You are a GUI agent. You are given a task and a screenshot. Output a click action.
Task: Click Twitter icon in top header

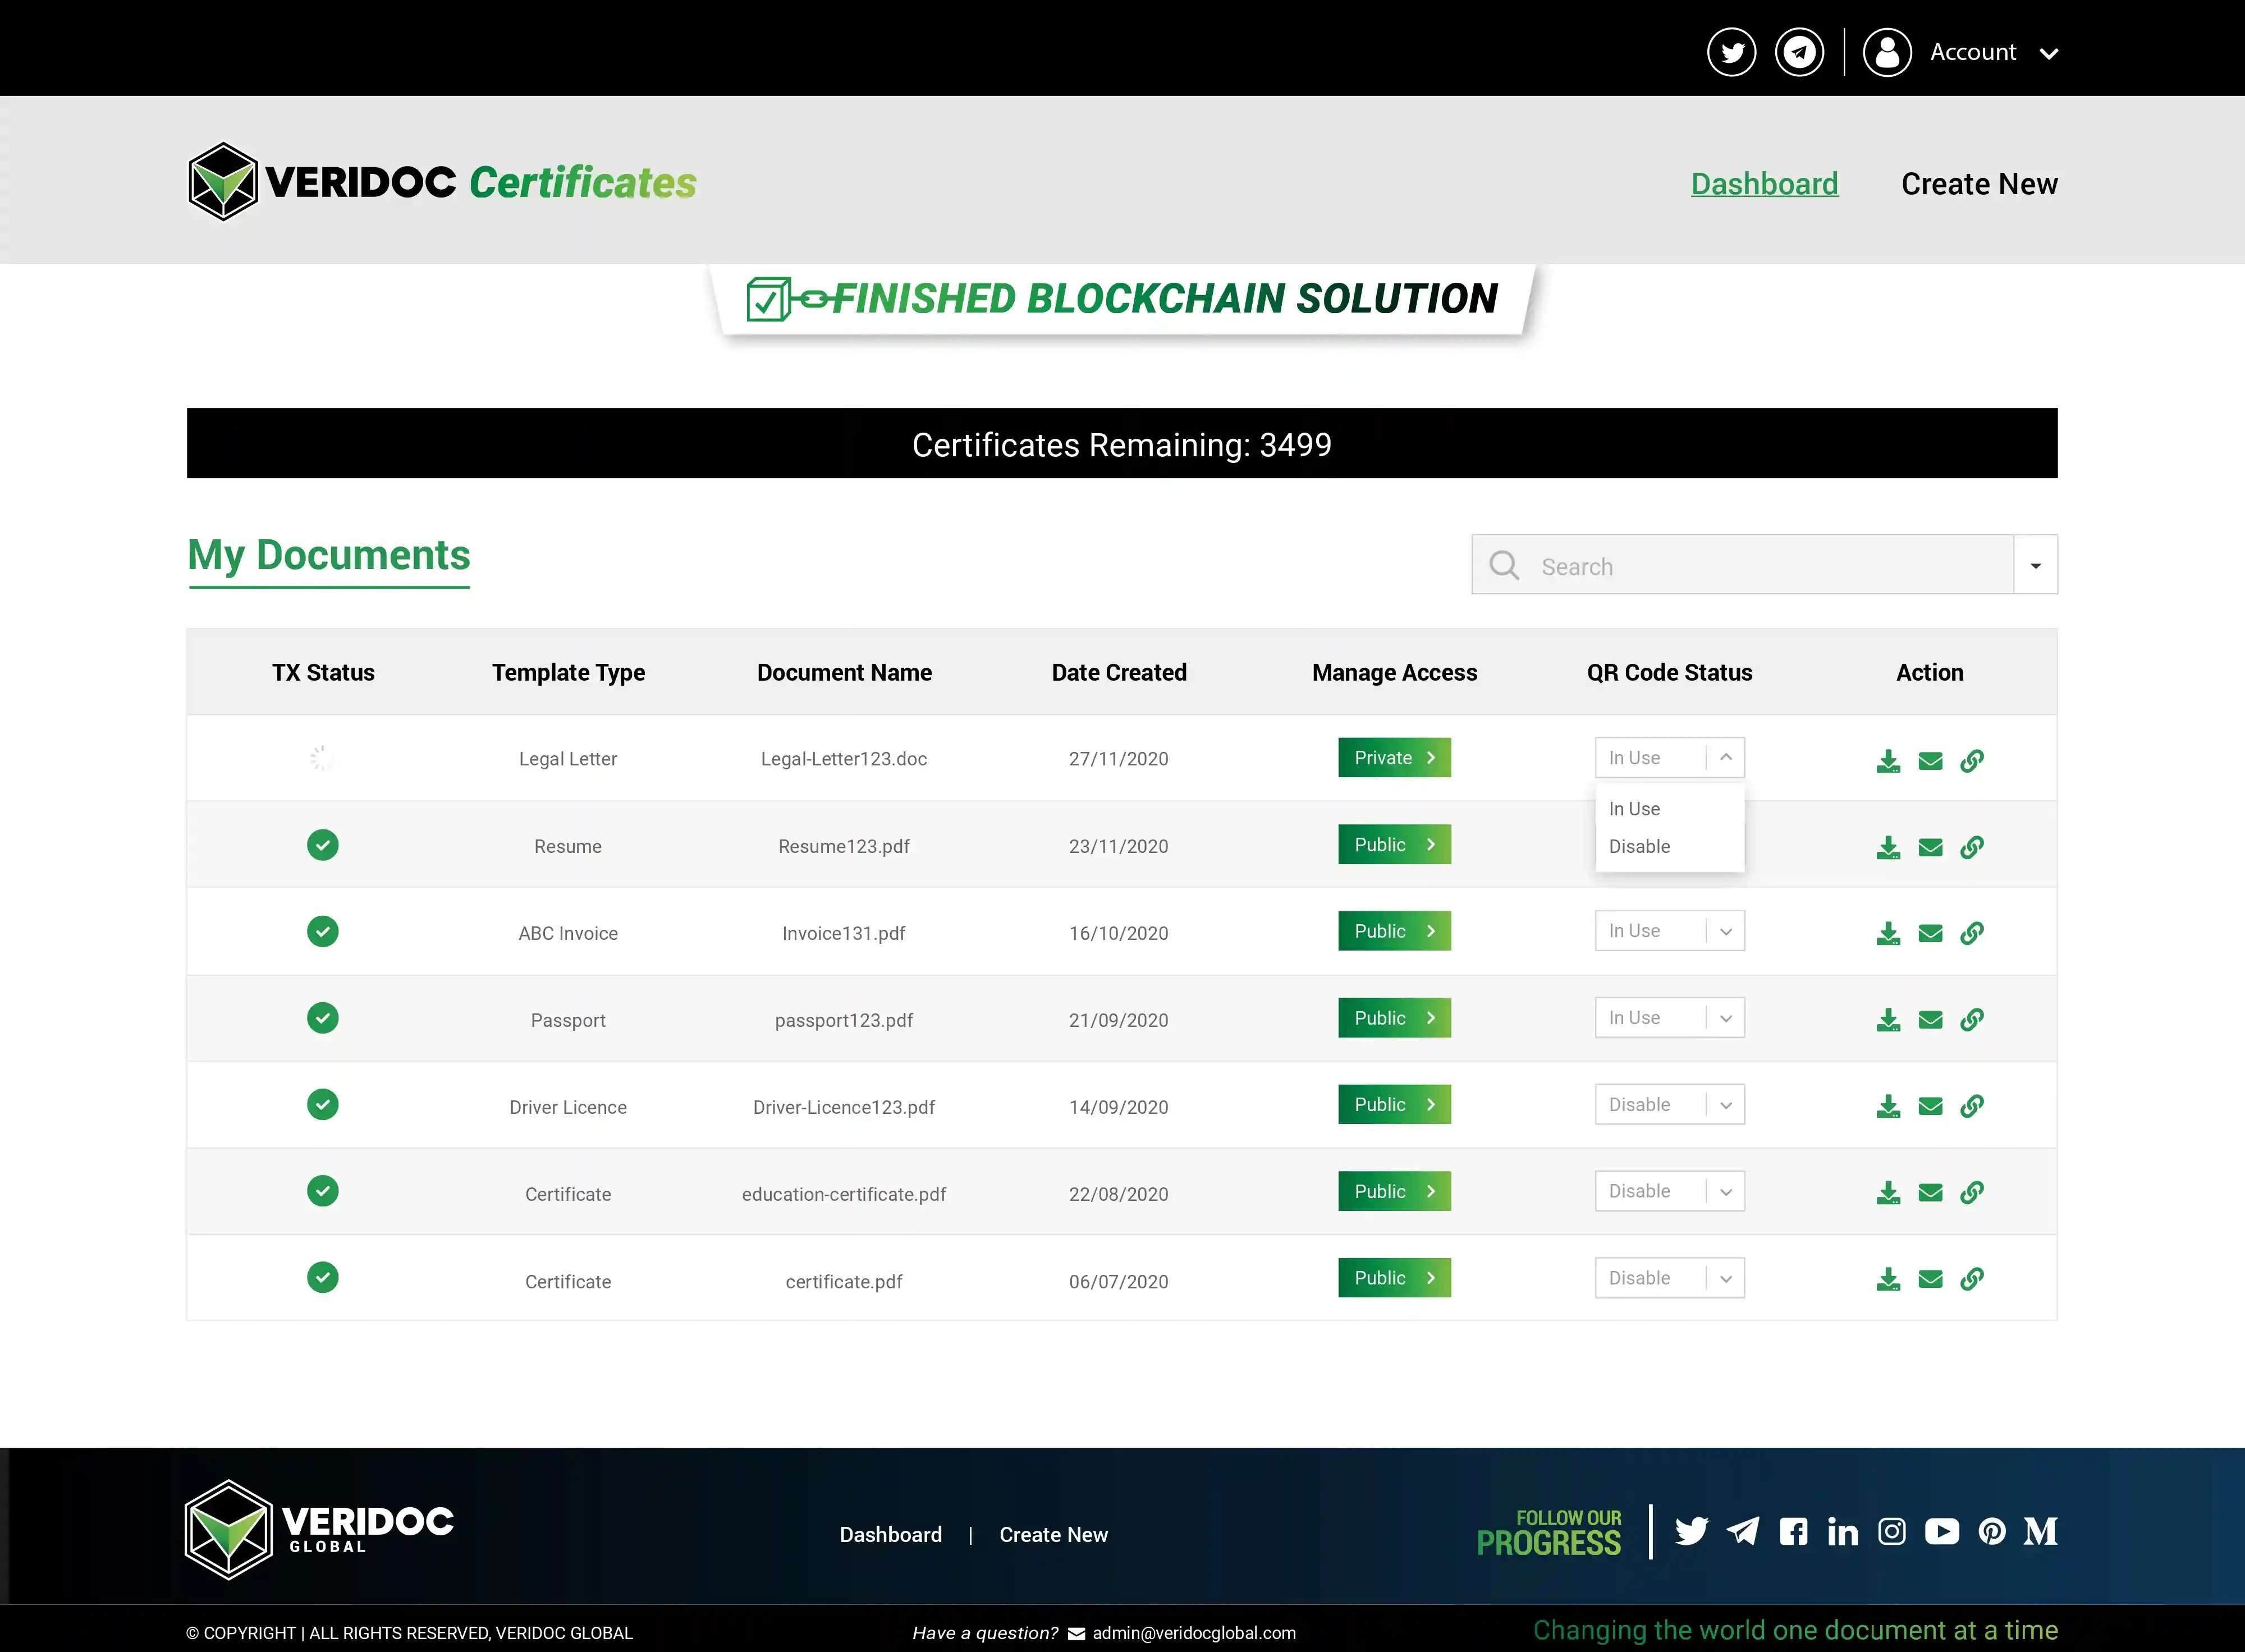click(1731, 52)
